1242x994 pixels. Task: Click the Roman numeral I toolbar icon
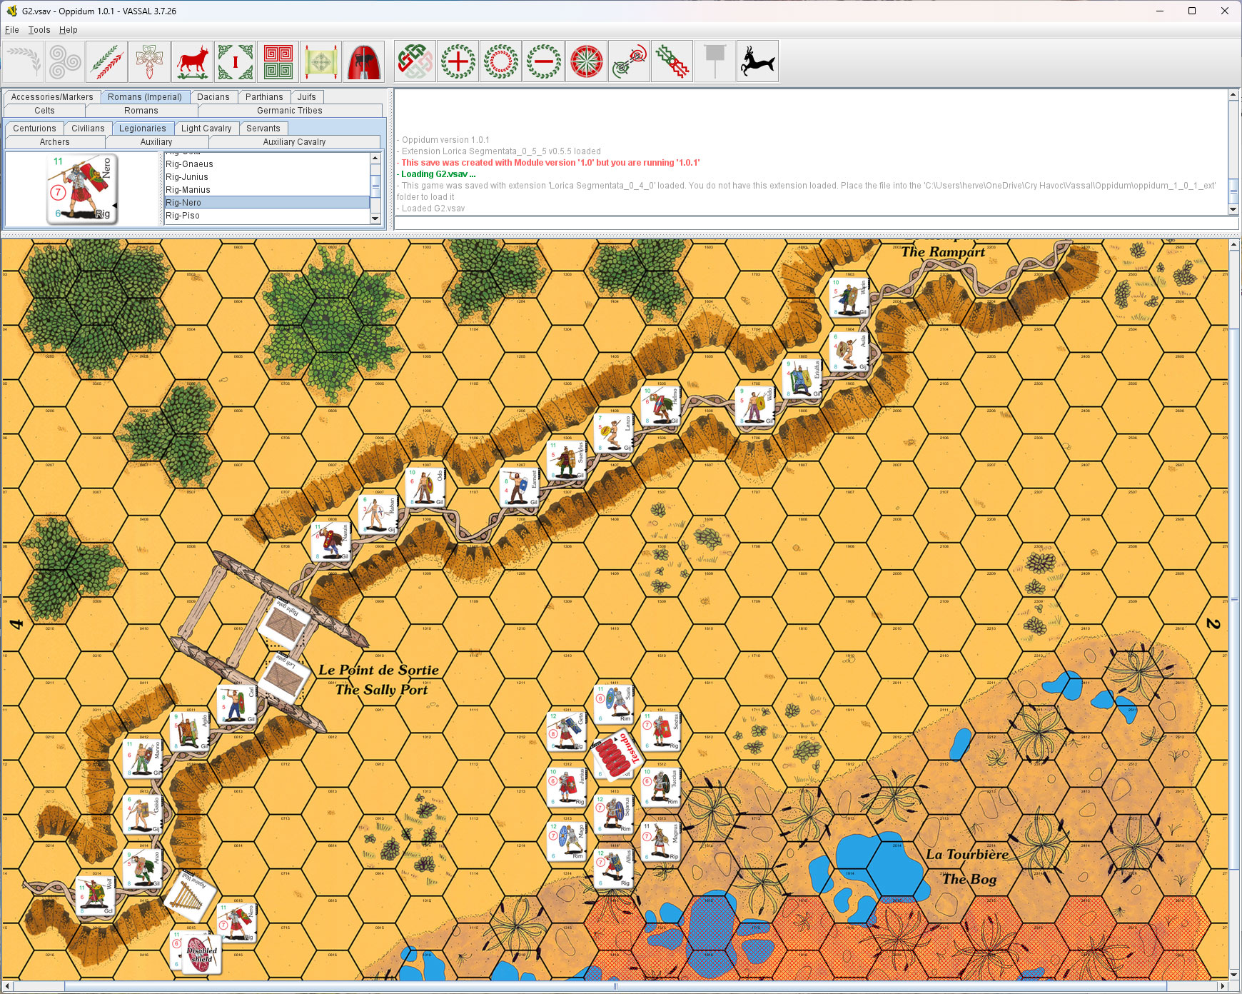236,61
